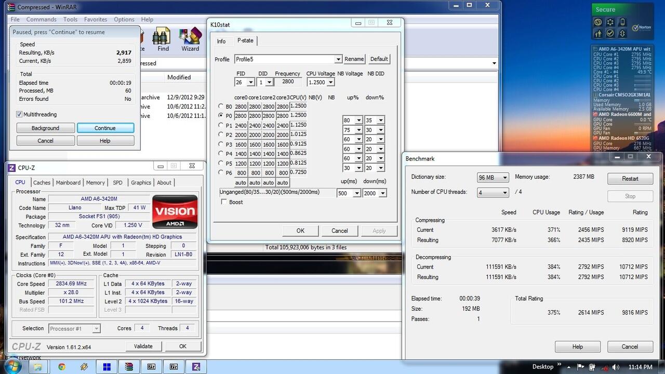Screen dimensions: 665x374
Task: Open the blue four-square taskbar app
Action: pos(107,367)
